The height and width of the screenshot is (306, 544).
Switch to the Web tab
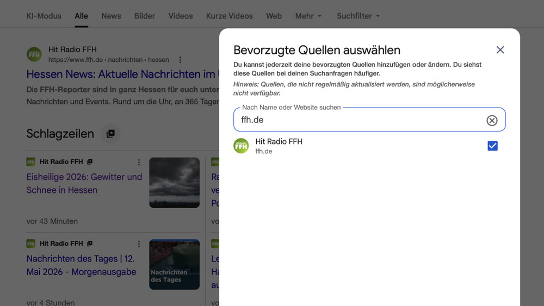click(274, 16)
